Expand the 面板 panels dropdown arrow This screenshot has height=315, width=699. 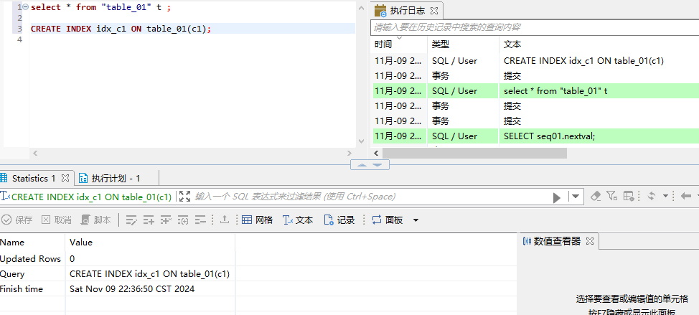pos(415,220)
